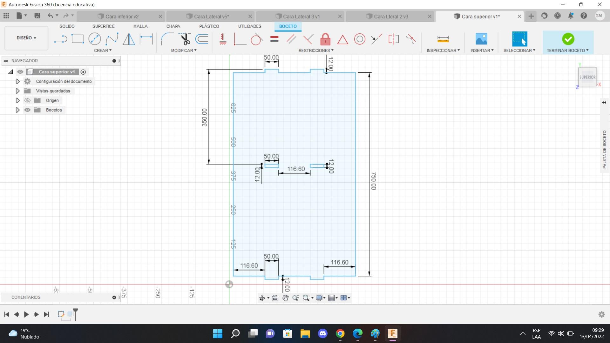This screenshot has height=343, width=610.
Task: Select the center diameter Circle tool
Action: [x=95, y=39]
